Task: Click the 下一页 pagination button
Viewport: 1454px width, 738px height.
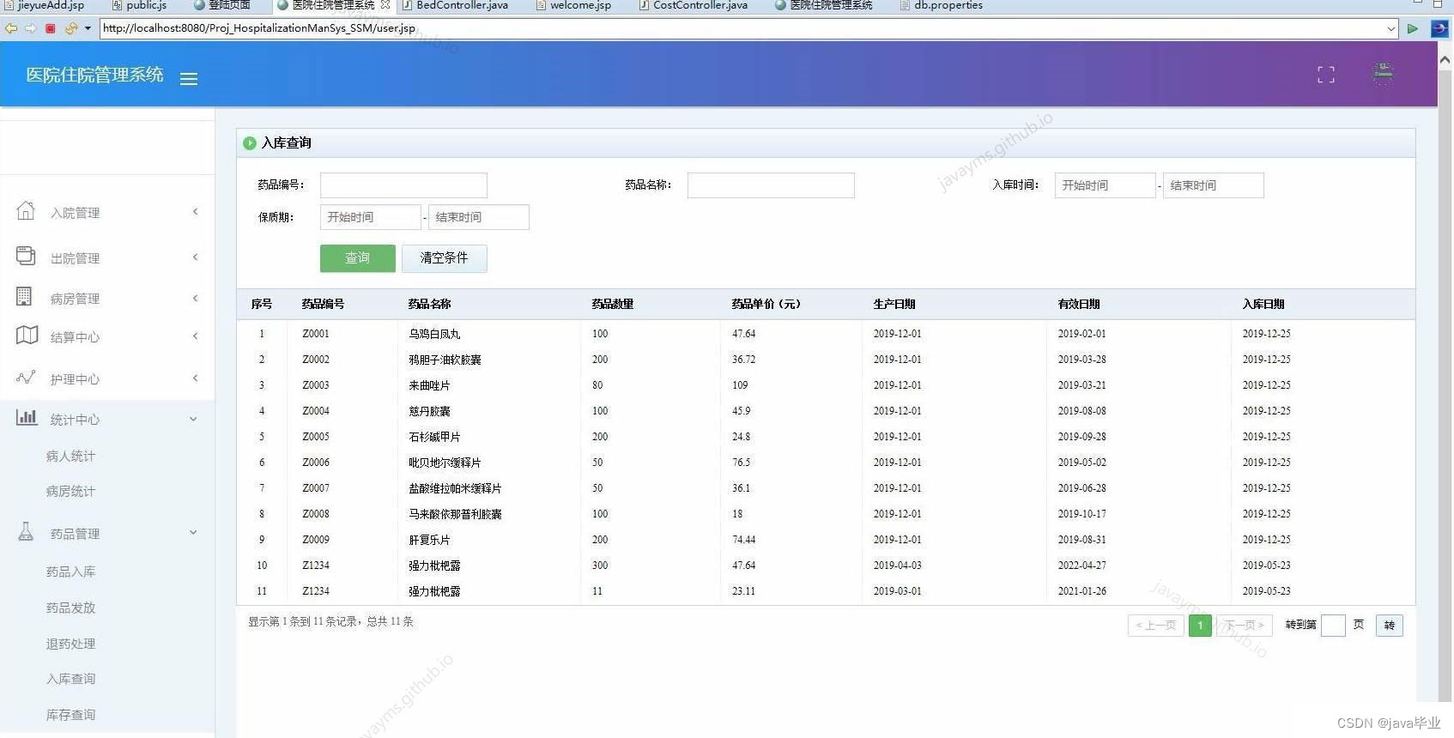Action: (1244, 626)
